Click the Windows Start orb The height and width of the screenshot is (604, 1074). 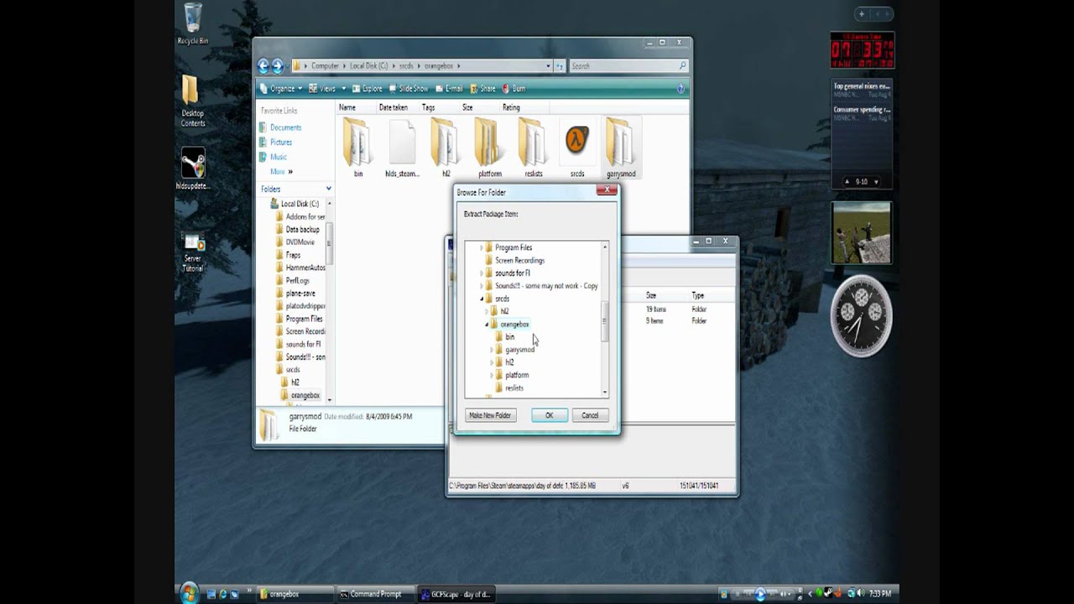click(x=189, y=593)
